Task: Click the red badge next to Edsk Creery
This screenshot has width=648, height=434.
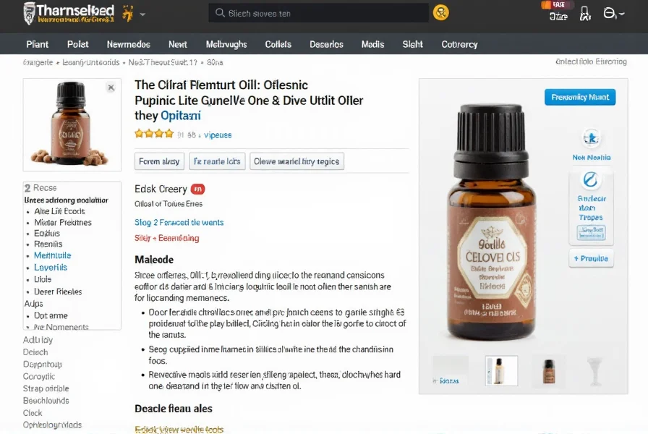Action: click(197, 189)
